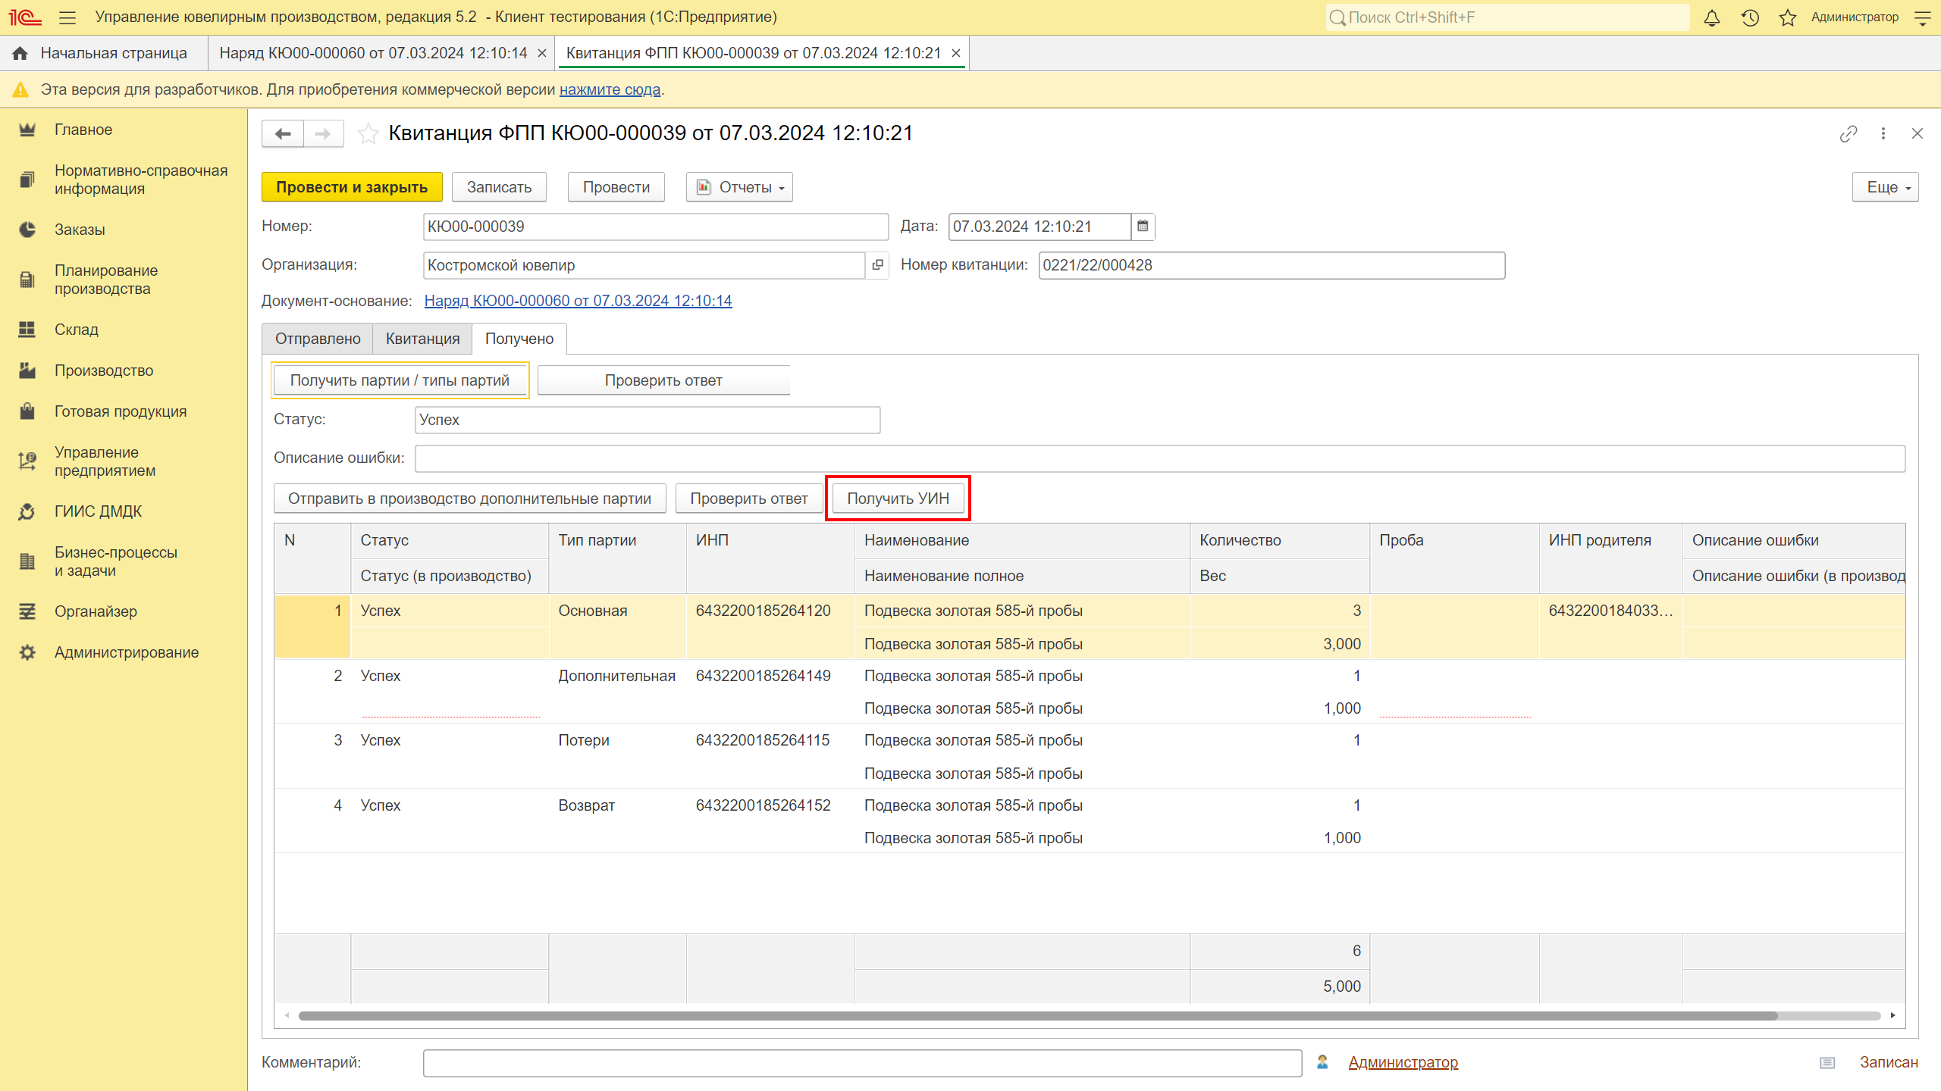Click the Комментарий input field
Screen dimensions: 1941x1091
coord(862,1063)
